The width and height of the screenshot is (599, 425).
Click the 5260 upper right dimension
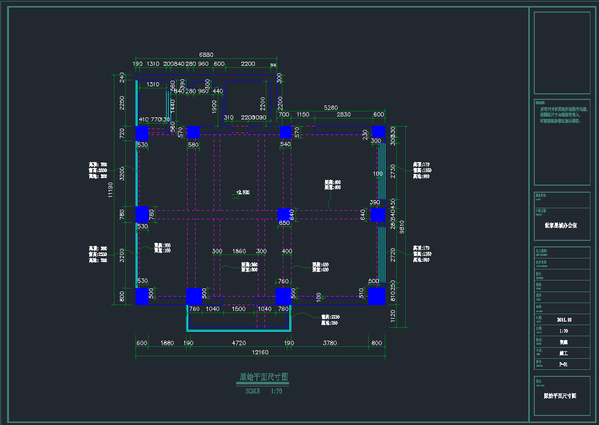click(x=331, y=107)
